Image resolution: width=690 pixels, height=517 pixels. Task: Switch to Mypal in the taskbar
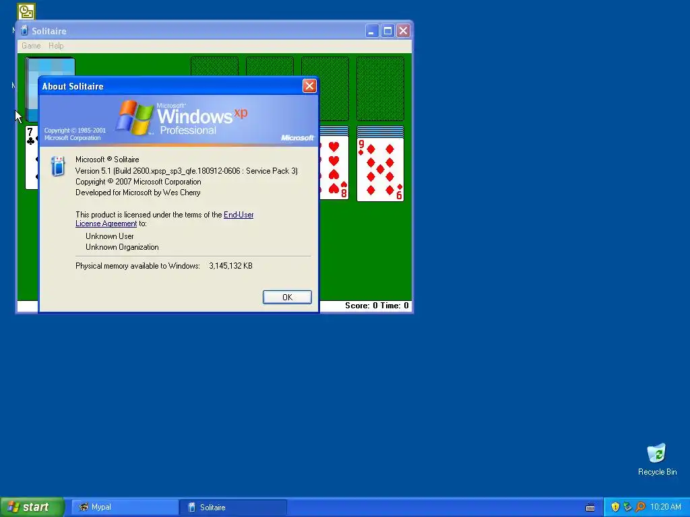click(x=125, y=507)
